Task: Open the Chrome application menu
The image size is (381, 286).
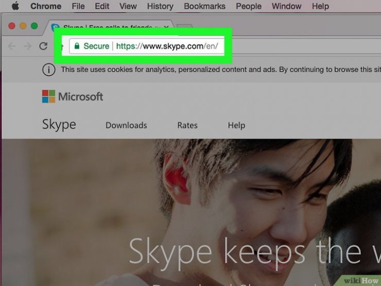Action: (x=46, y=6)
